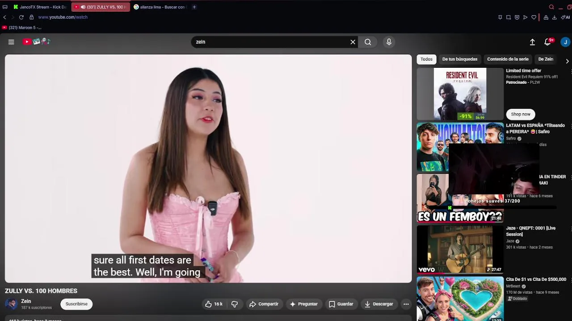
Task: Click the main video player area
Action: [x=208, y=169]
